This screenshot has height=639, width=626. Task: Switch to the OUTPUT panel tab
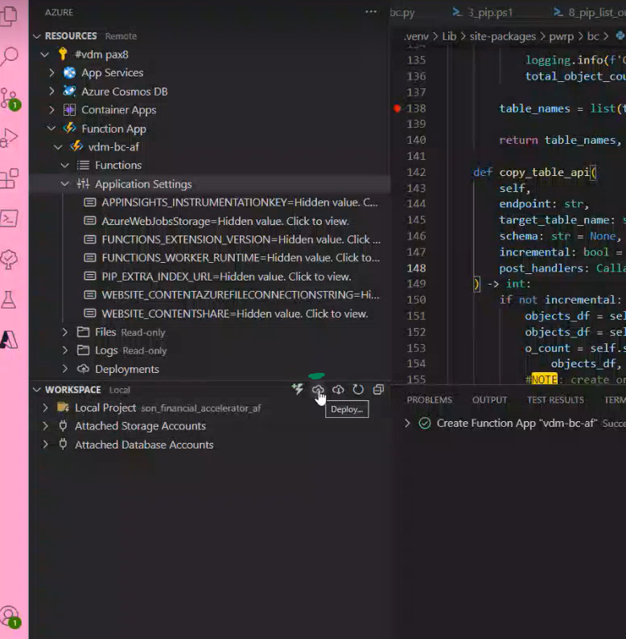(x=490, y=399)
